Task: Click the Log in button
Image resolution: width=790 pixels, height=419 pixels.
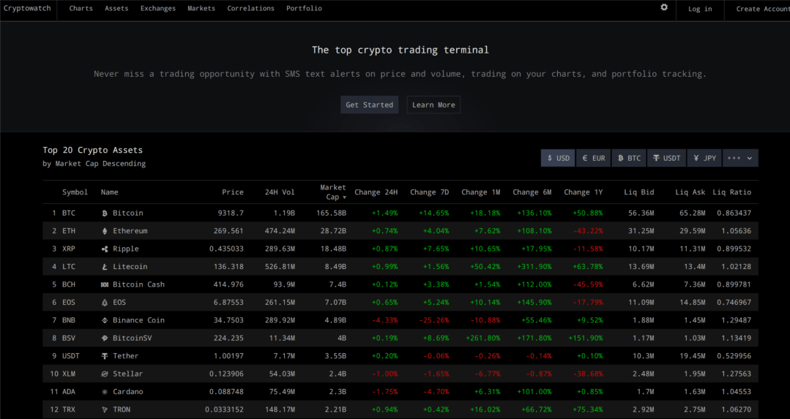Action: click(700, 9)
